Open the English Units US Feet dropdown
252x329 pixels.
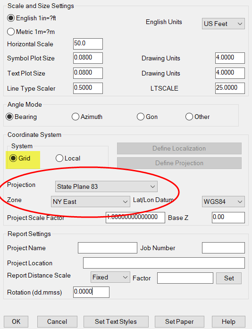(223, 24)
